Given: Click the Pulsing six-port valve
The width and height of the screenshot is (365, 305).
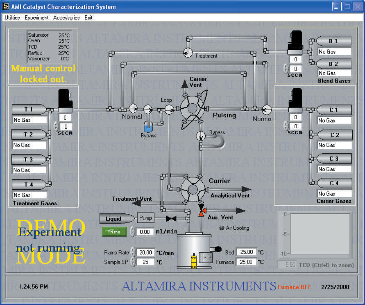Looking at the screenshot, I should 192,108.
